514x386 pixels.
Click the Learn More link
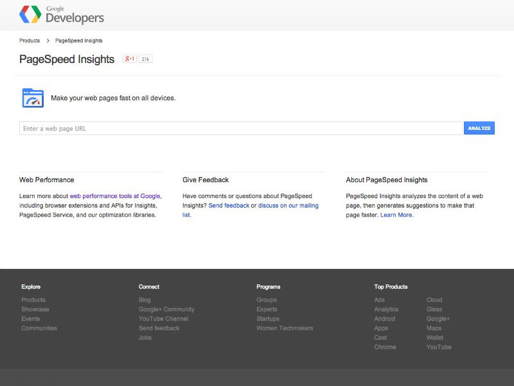coord(396,215)
